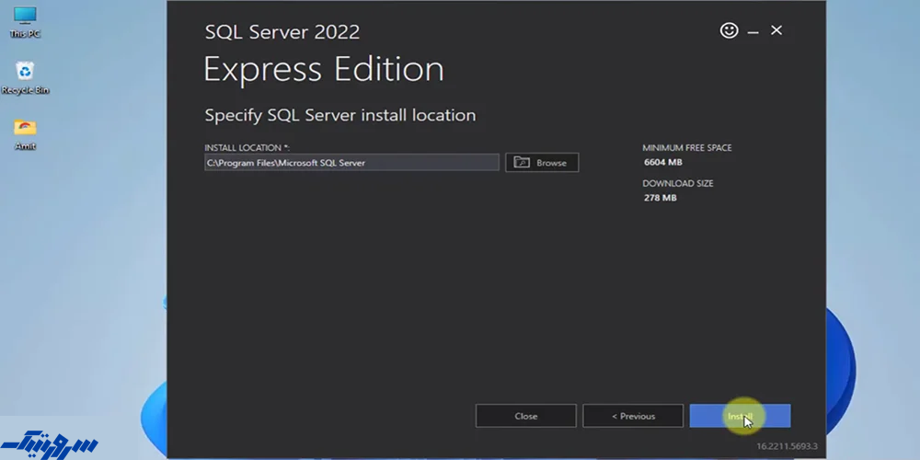Image resolution: width=920 pixels, height=460 pixels.
Task: Click the "Express Edition" title text
Action: point(324,69)
